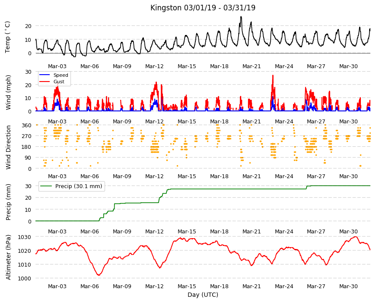The height and width of the screenshot is (302, 376).
Task: Click the red Gust line in the wind legend
Action: (x=45, y=82)
